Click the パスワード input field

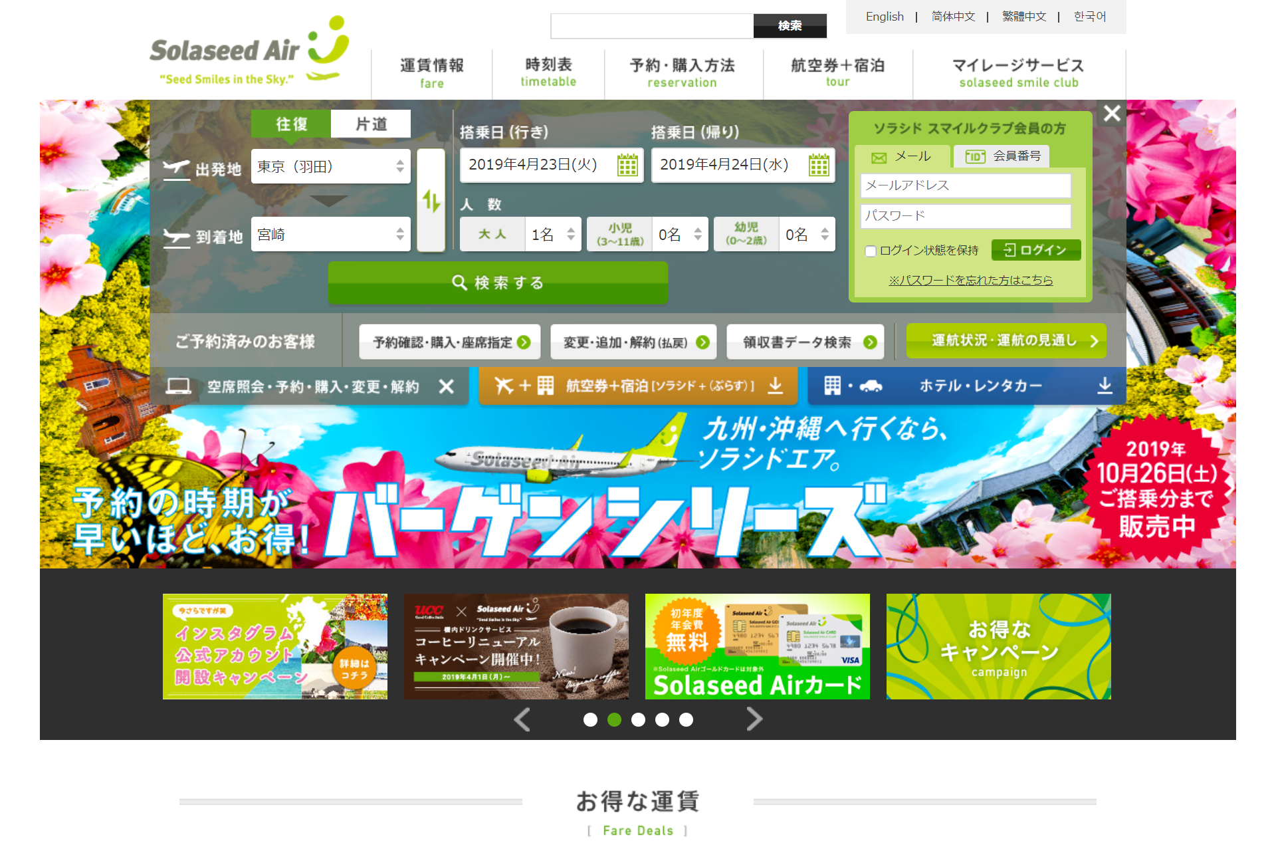(966, 216)
